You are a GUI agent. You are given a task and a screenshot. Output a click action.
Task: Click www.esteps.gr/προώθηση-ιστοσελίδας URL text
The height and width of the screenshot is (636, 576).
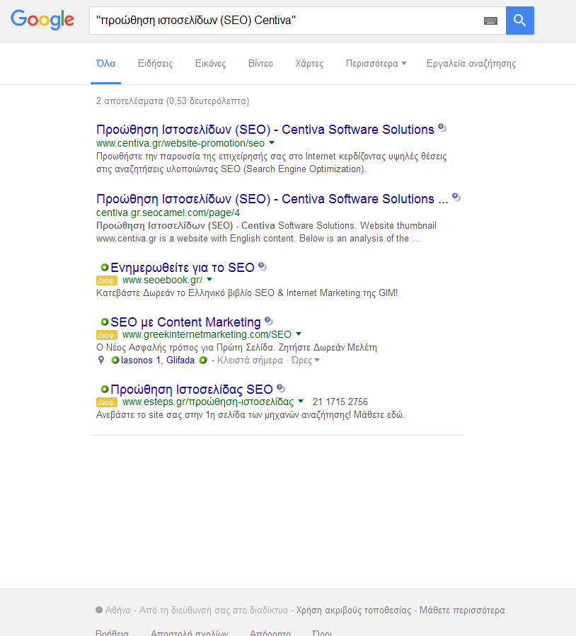point(208,402)
